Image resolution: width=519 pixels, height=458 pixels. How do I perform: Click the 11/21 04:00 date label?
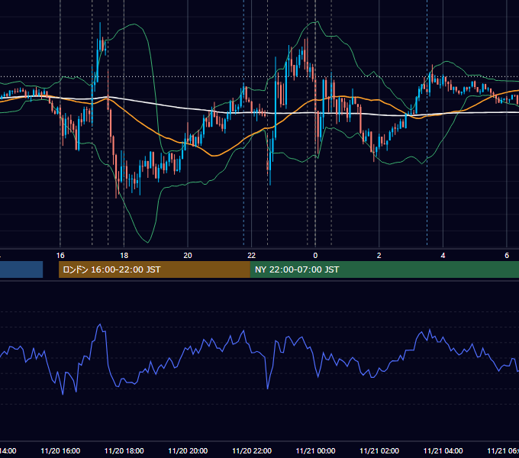click(443, 451)
